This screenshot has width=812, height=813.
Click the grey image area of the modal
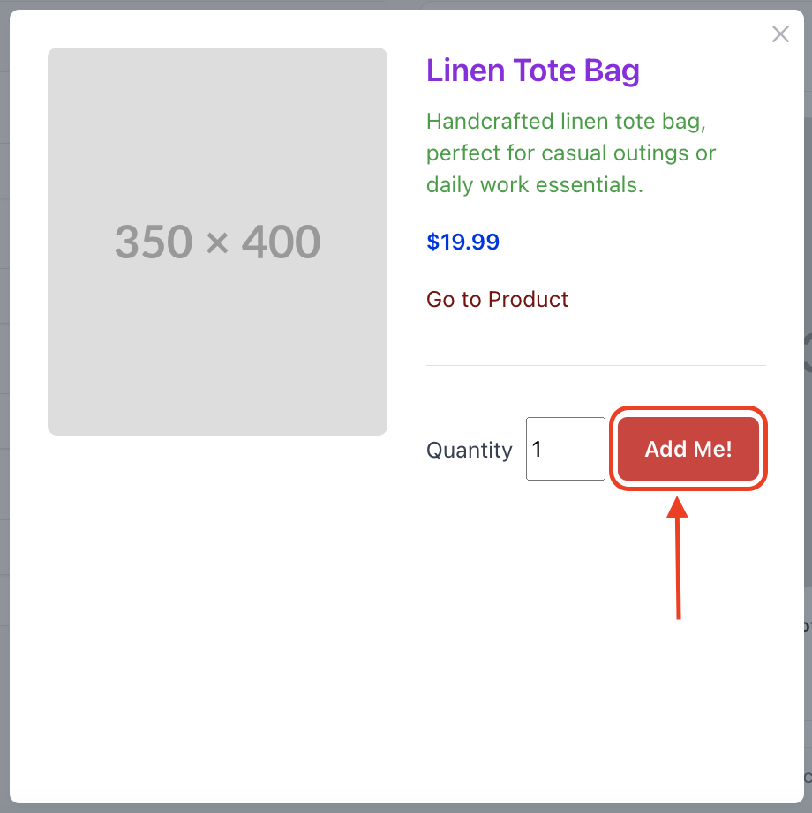[x=217, y=240]
